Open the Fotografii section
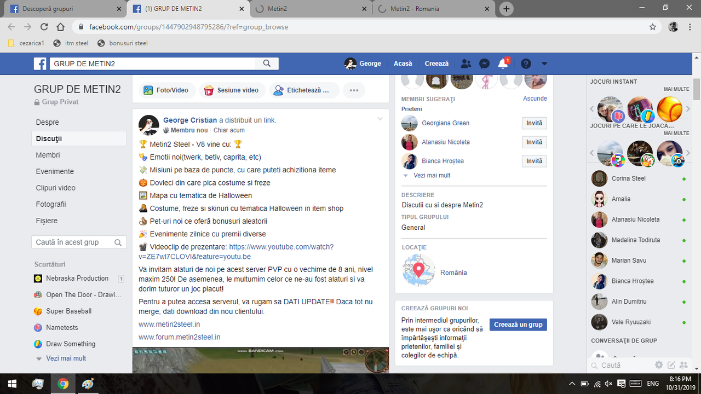Screen dimensions: 701x394 tap(51, 204)
